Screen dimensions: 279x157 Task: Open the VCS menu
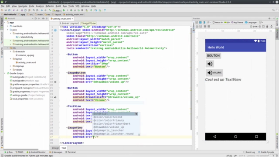point(77,6)
